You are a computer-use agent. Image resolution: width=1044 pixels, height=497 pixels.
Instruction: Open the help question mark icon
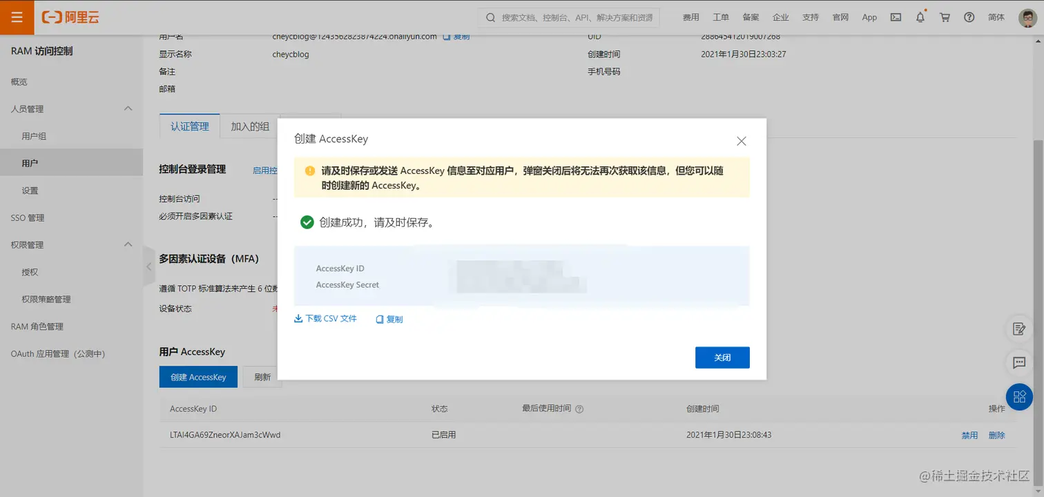click(x=969, y=17)
